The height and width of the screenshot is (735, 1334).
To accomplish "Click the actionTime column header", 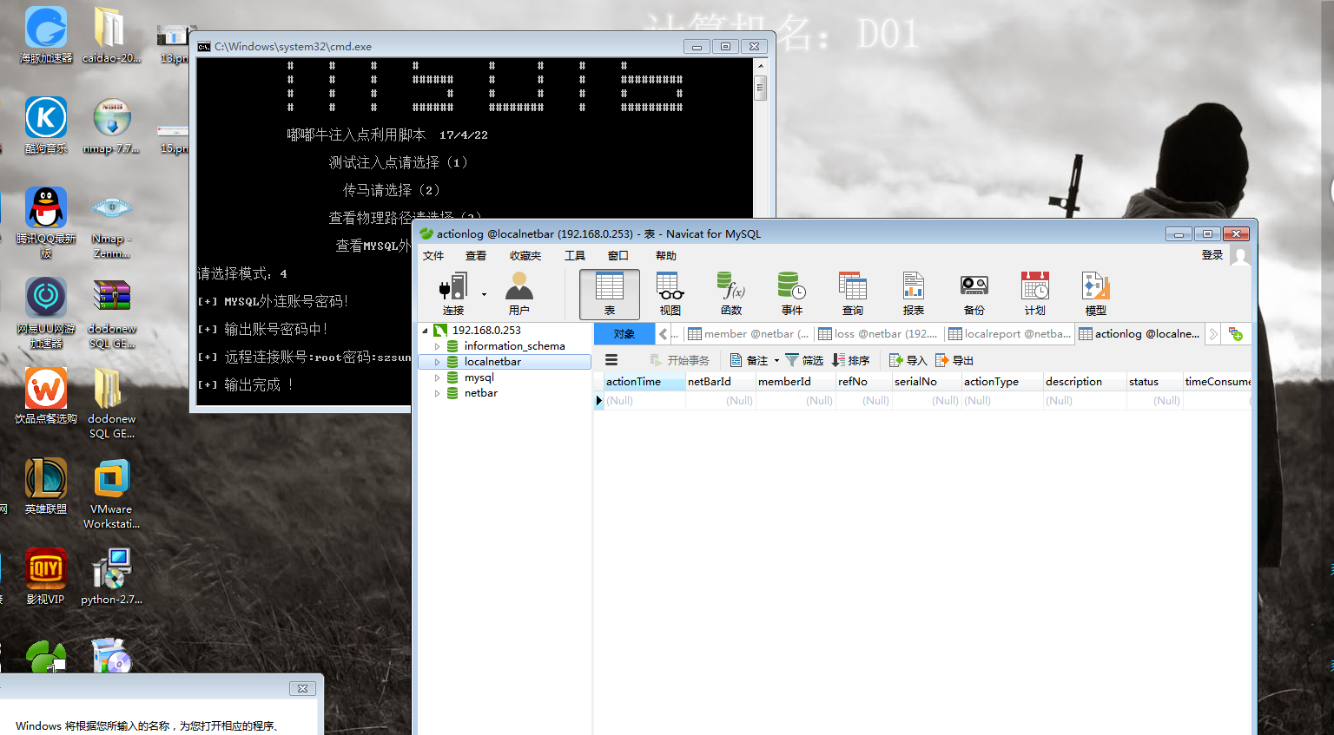I will (x=644, y=382).
